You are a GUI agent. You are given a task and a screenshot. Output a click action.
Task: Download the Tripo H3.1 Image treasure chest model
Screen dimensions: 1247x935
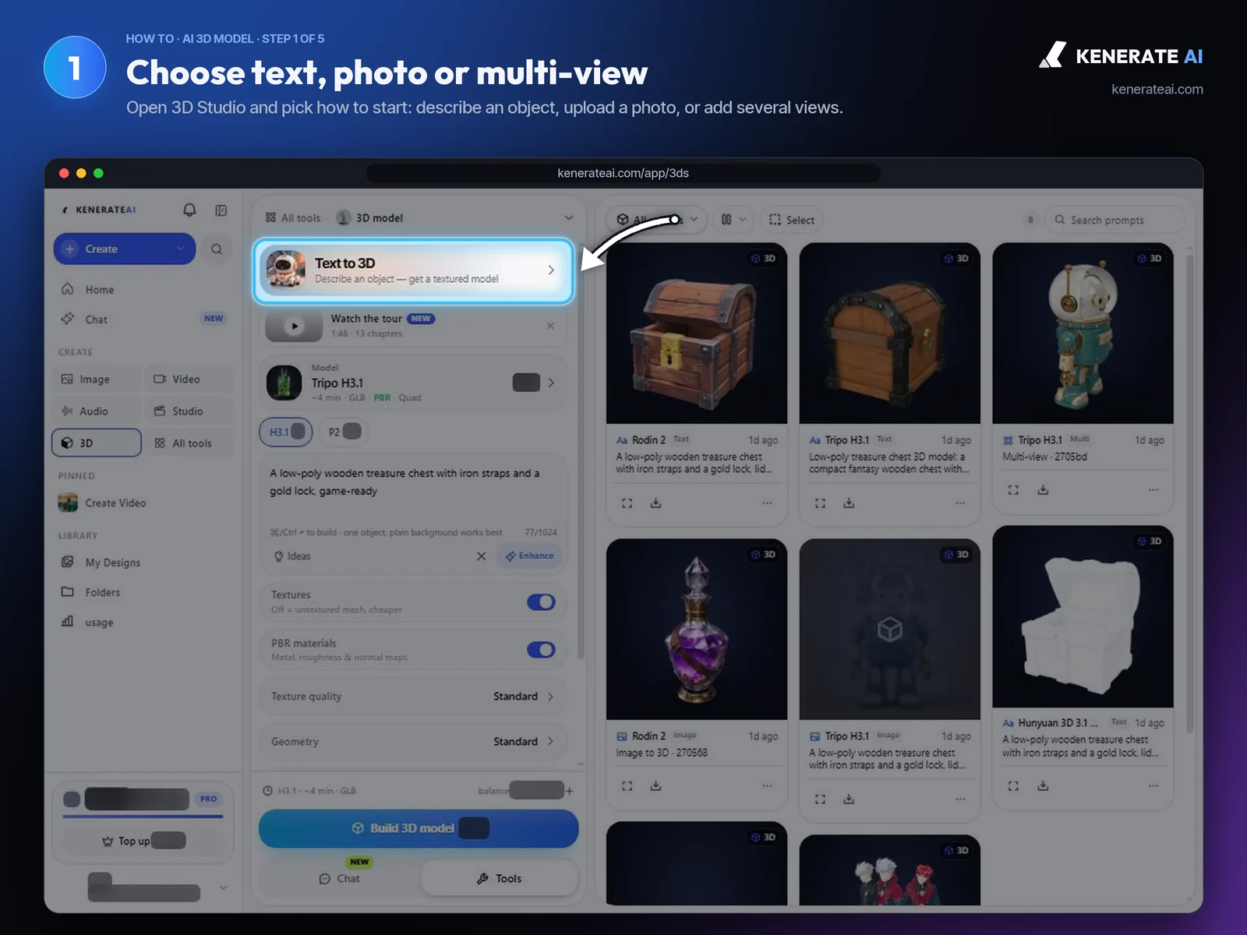pos(849,799)
